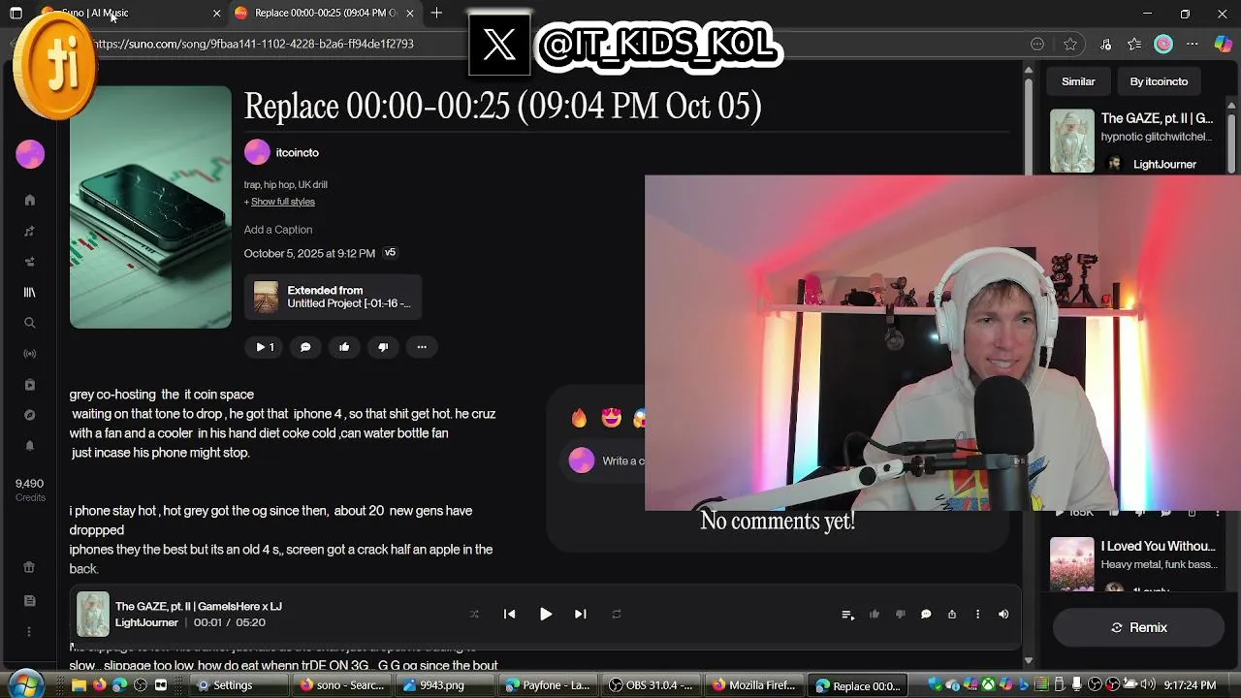Switch to the Similar tab
This screenshot has height=698, width=1241.
(1078, 81)
